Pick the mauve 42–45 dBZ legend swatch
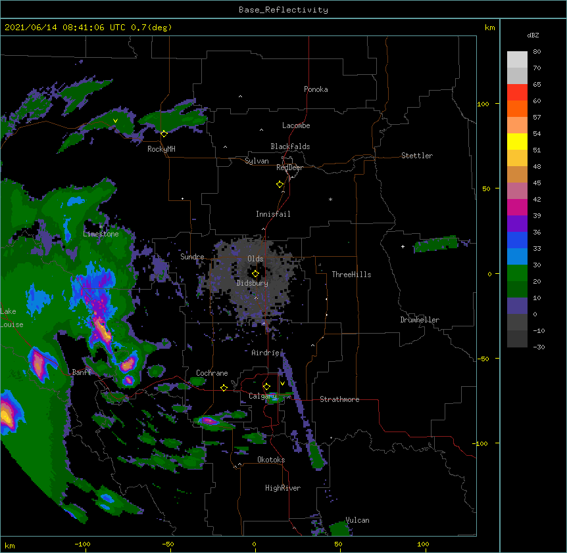This screenshot has width=567, height=553. tap(517, 191)
